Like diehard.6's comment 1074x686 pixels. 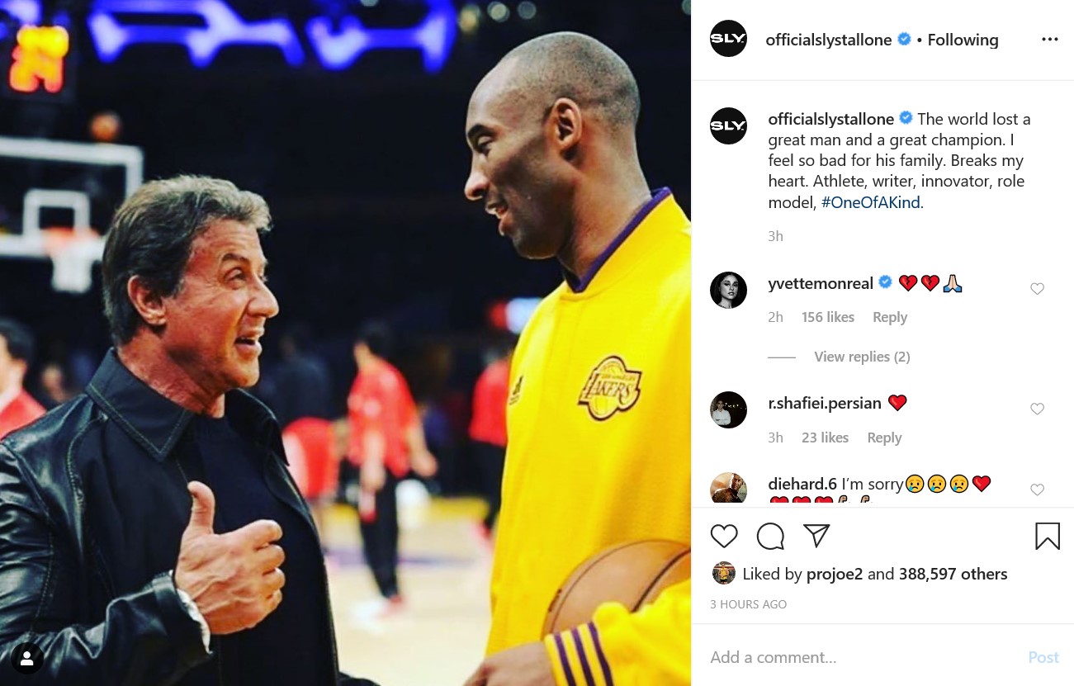pos(1038,490)
